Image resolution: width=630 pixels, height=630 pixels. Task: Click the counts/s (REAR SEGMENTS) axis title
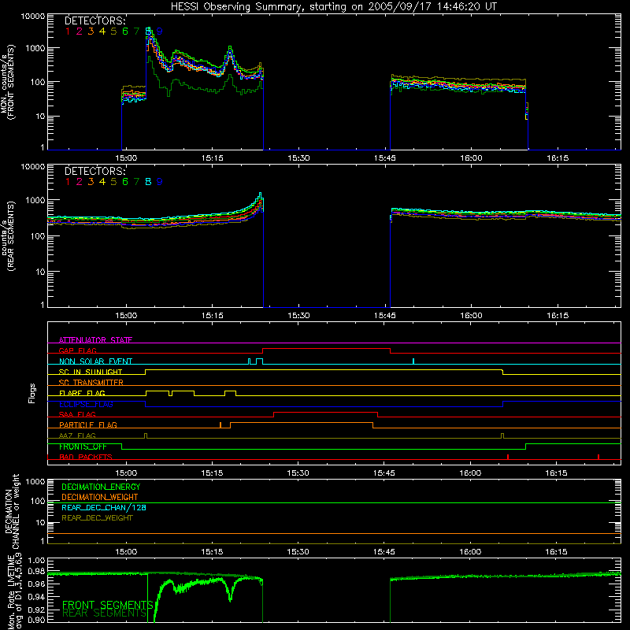pos(8,235)
